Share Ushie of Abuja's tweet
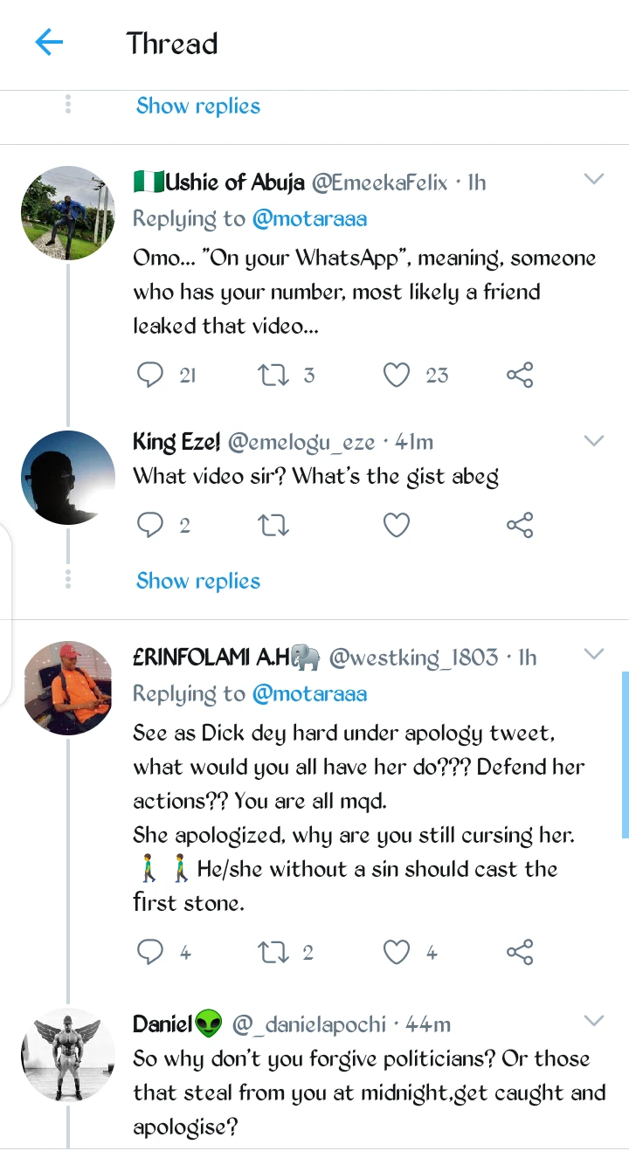Image resolution: width=629 pixels, height=1158 pixels. coord(520,376)
